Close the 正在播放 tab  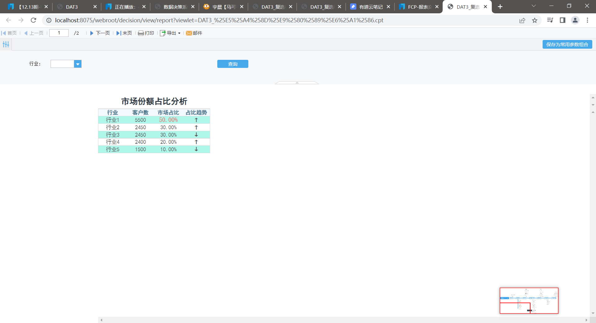point(144,7)
